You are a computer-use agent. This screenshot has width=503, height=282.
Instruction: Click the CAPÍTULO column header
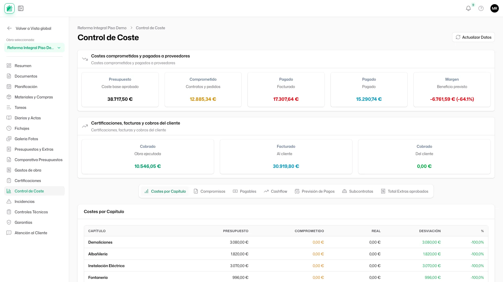(97, 231)
